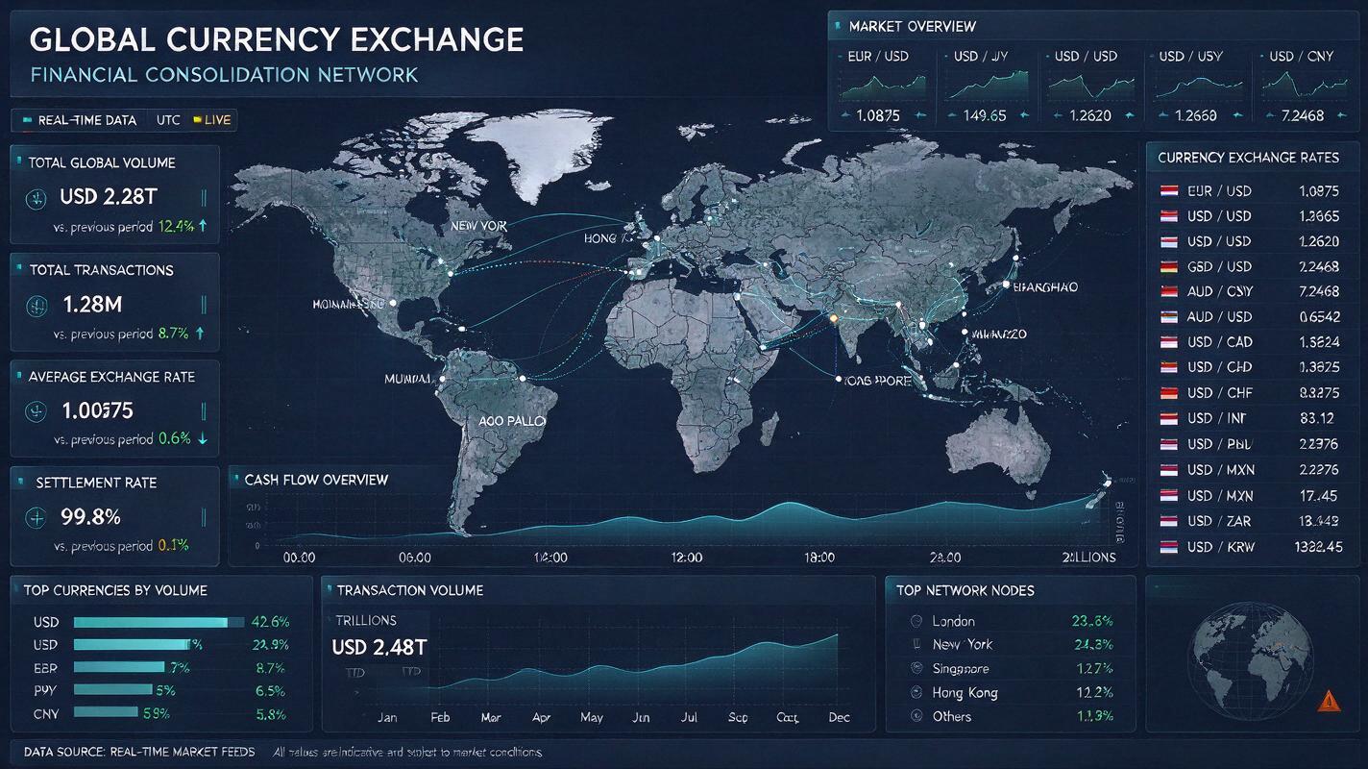Open the USD / JY mini chart in Market Overview
This screenshot has height=769, width=1368.
[987, 86]
